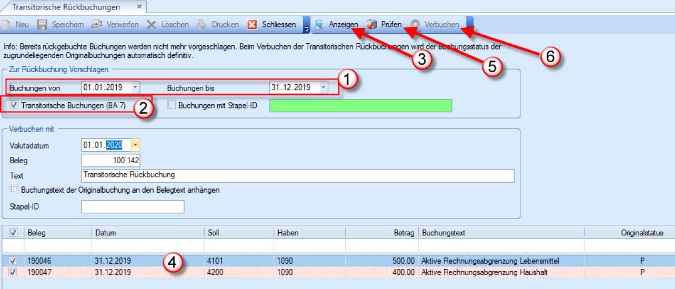Open the Buchungen von date dropdown
The image size is (675, 289).
pyautogui.click(x=136, y=87)
